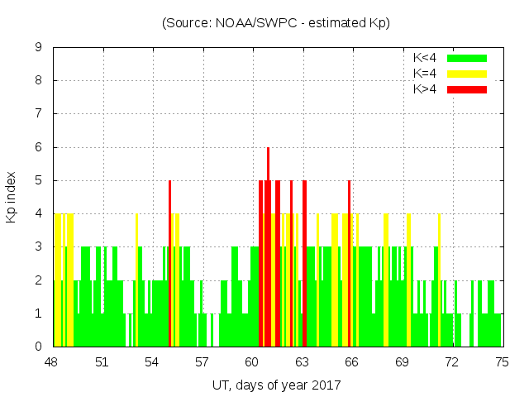Click the x-axis tick label 57
The height and width of the screenshot is (397, 529).
pos(202,362)
